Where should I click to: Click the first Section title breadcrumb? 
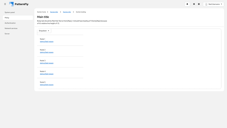point(54,12)
